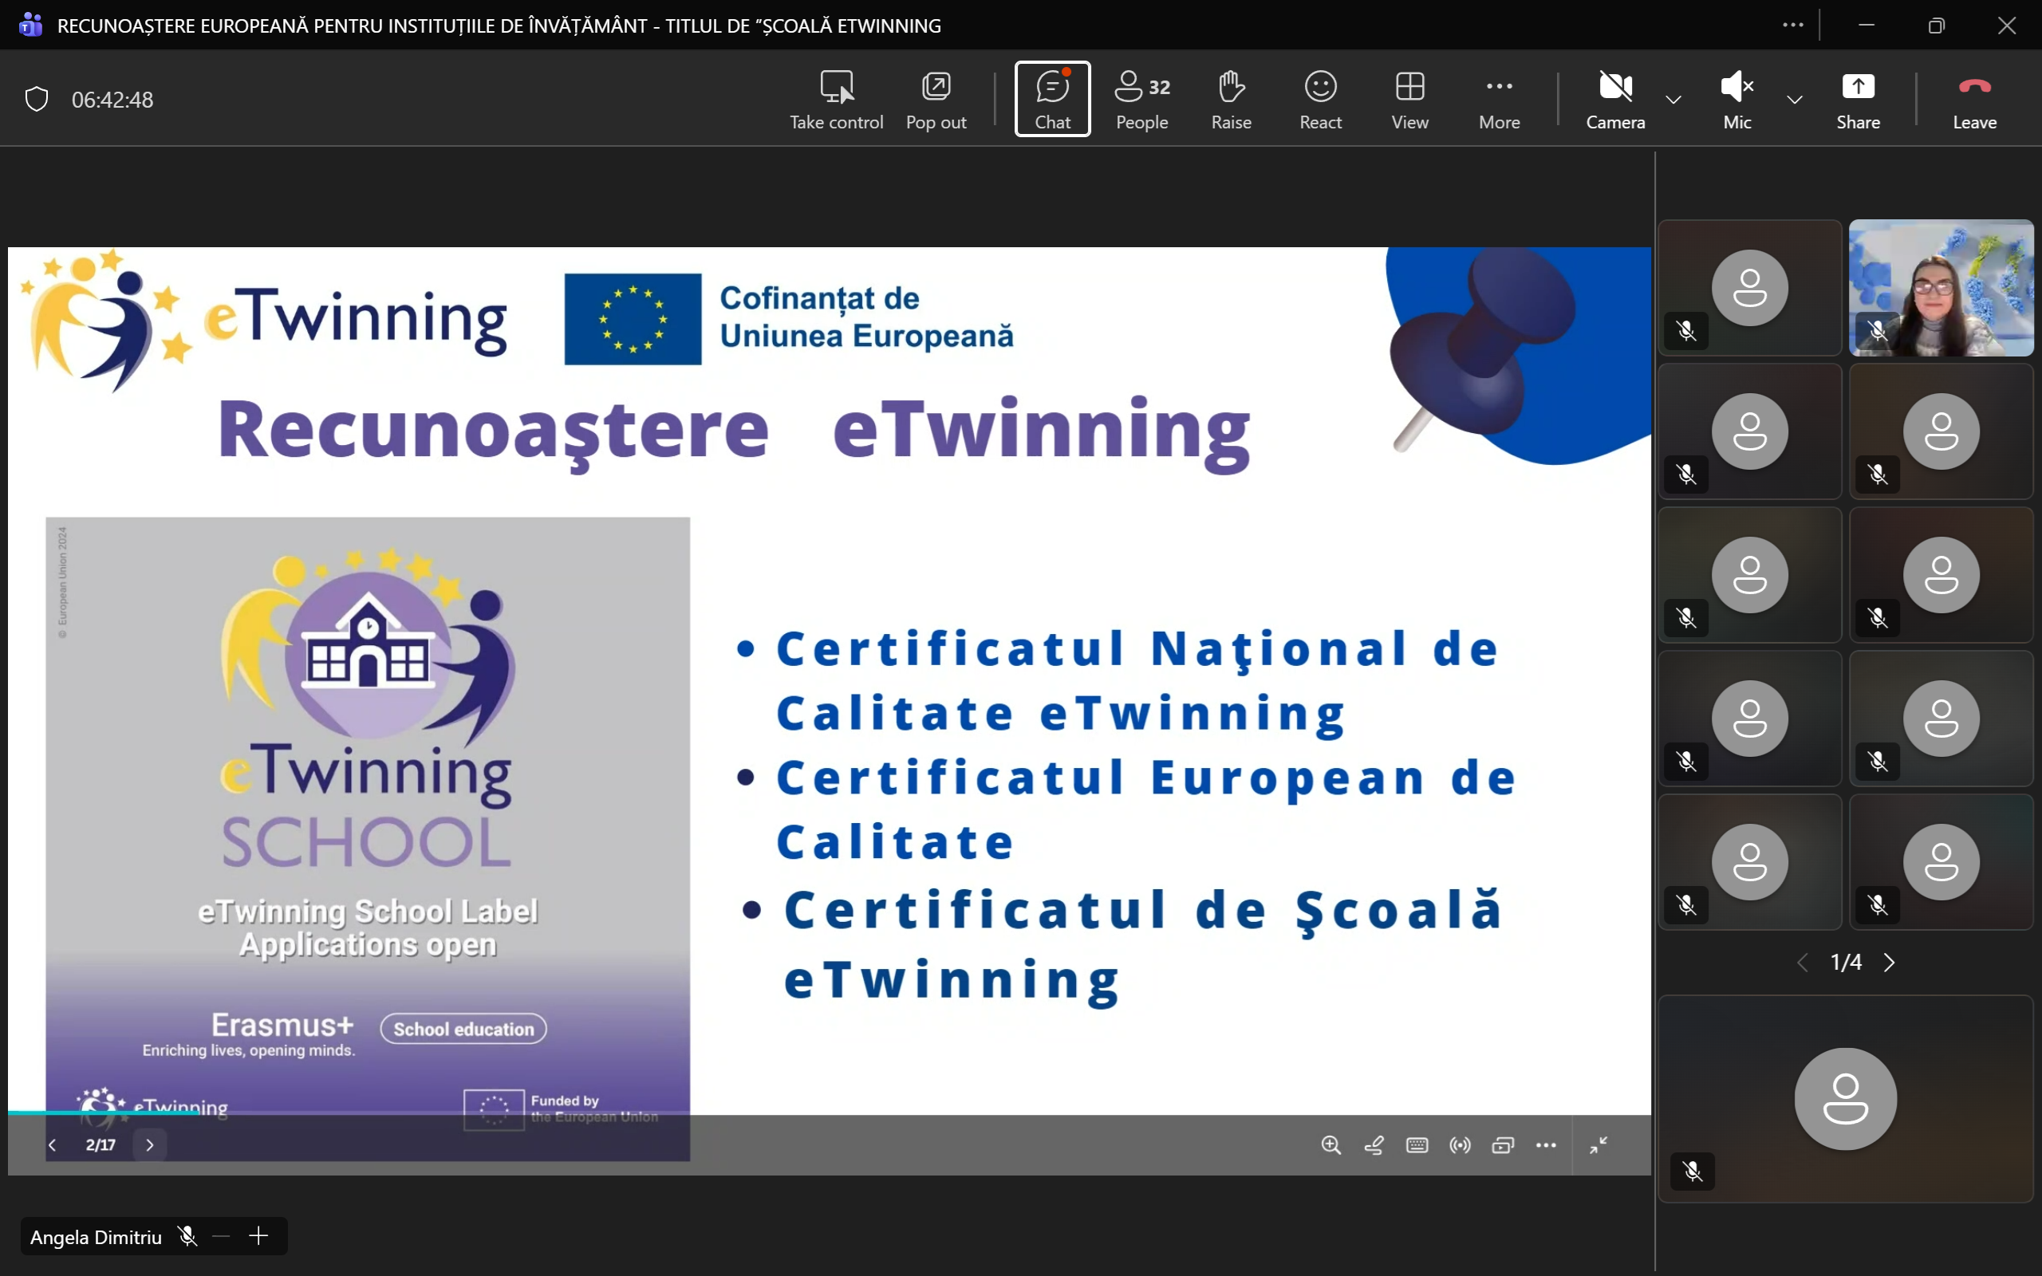This screenshot has height=1276, width=2042.
Task: Leave the meeting
Action: [1974, 99]
